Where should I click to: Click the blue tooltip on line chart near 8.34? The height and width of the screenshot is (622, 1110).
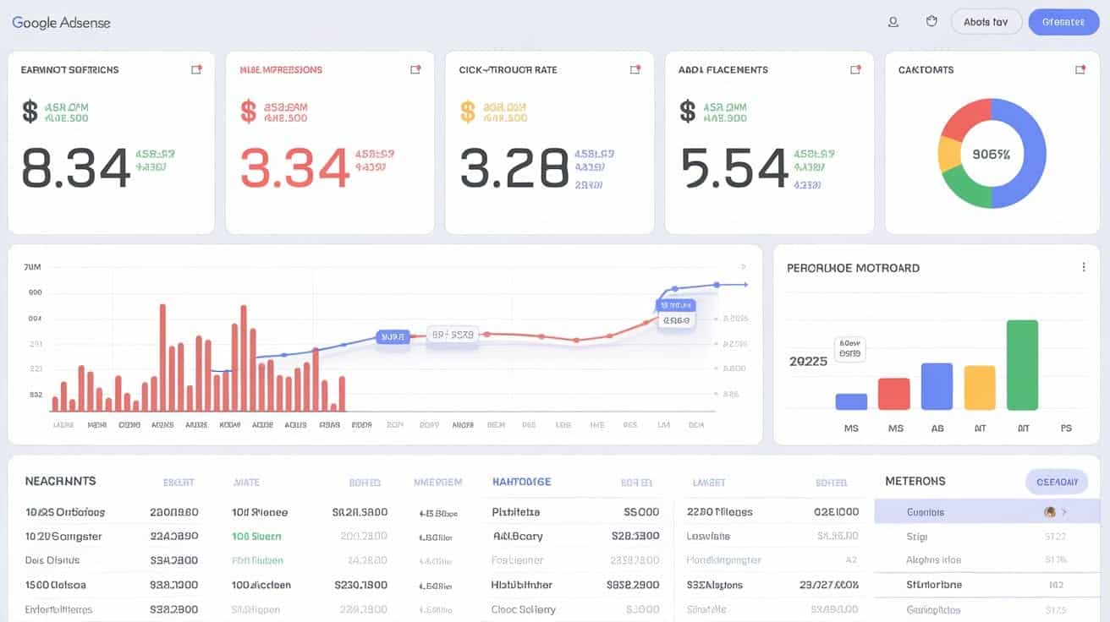pyautogui.click(x=393, y=336)
